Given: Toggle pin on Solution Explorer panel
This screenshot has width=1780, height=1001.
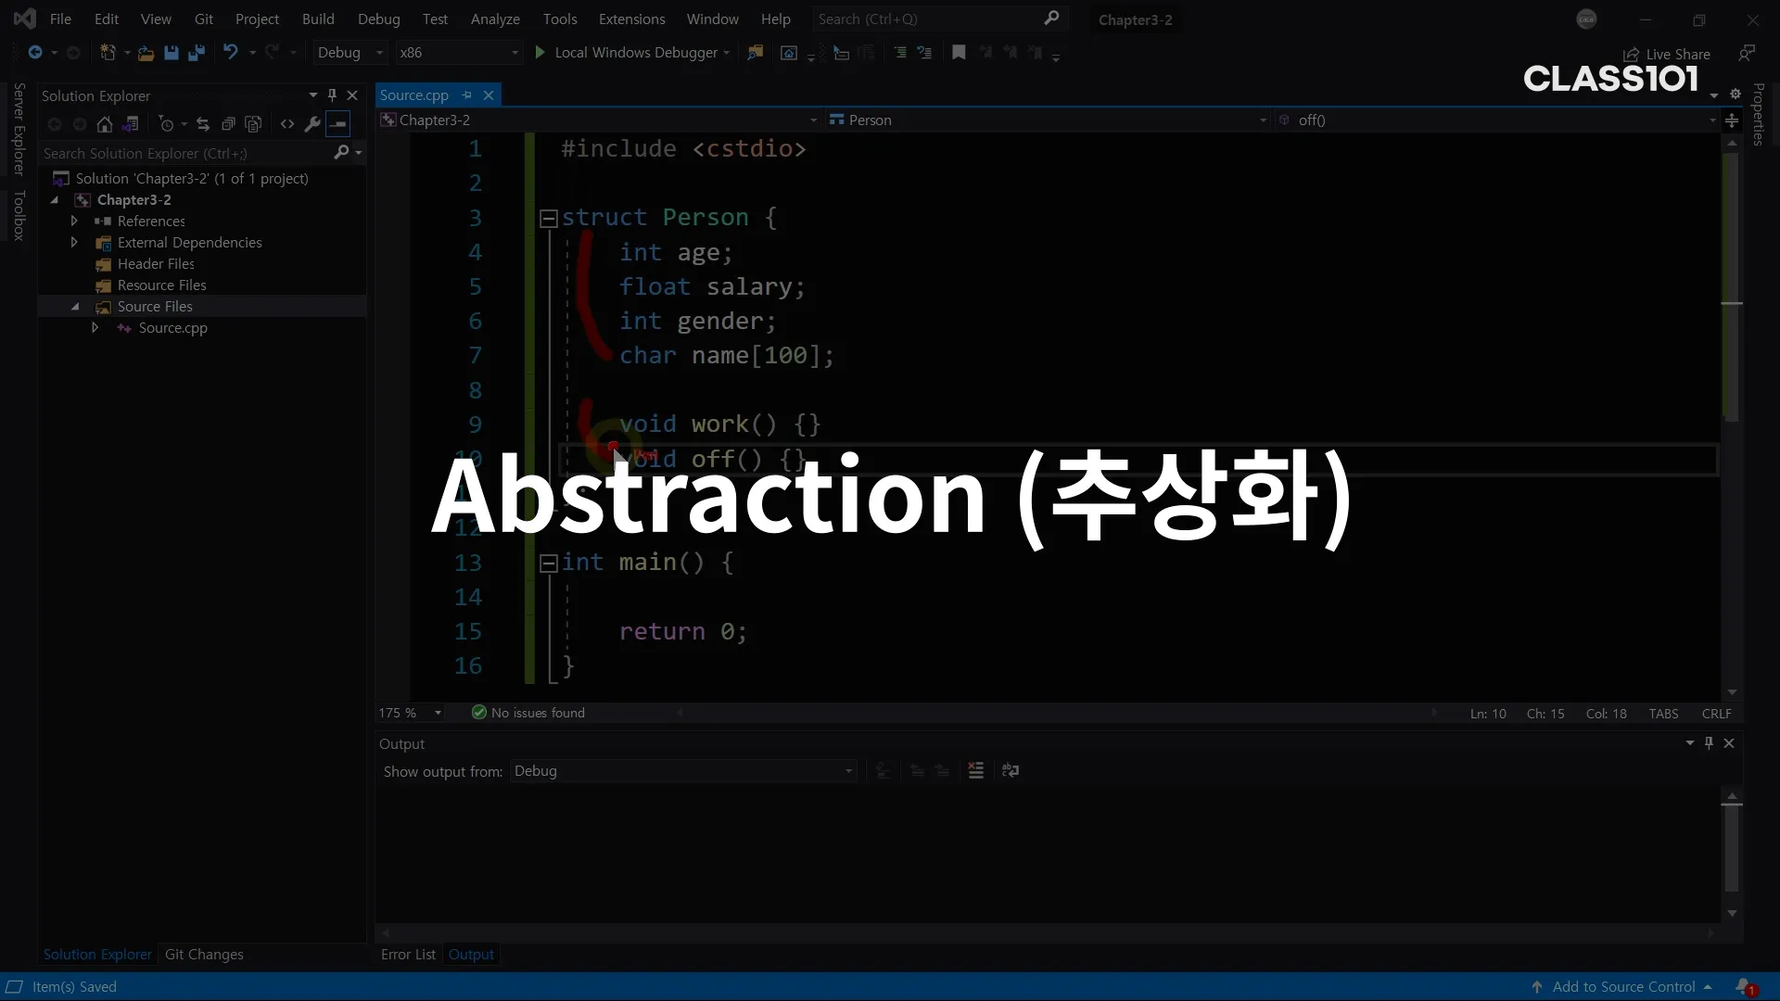Looking at the screenshot, I should (x=332, y=95).
